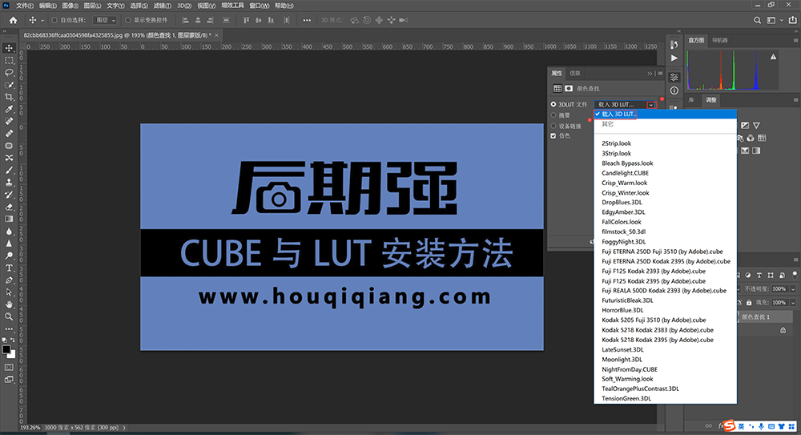Image resolution: width=801 pixels, height=435 pixels.
Task: Select the 摘要 radio button
Action: pyautogui.click(x=553, y=115)
